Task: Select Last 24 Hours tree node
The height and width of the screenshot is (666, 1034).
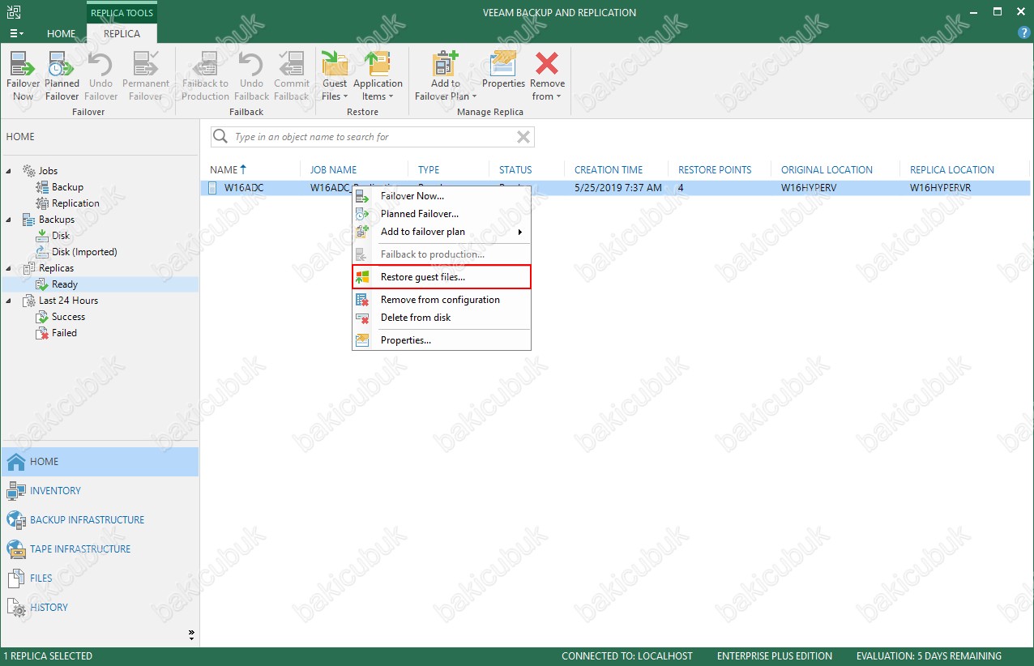Action: click(68, 301)
